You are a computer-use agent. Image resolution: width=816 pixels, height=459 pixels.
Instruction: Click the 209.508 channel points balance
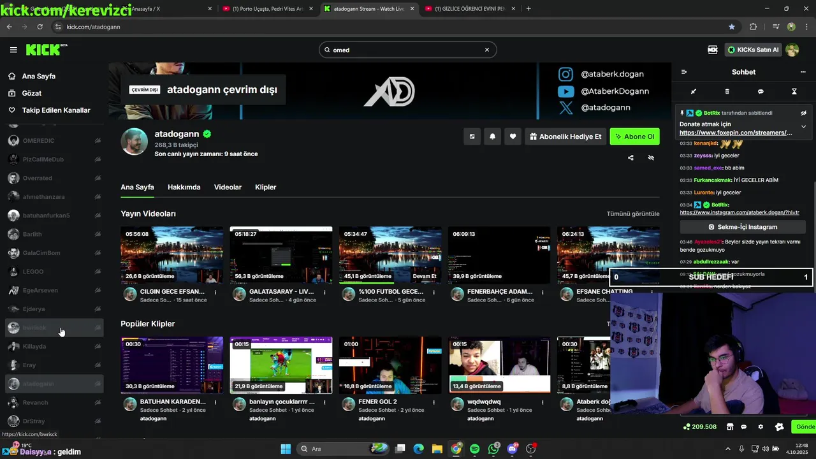pos(700,426)
